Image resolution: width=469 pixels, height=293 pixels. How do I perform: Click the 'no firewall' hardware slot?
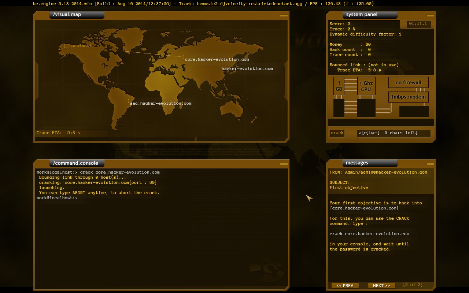(x=408, y=82)
